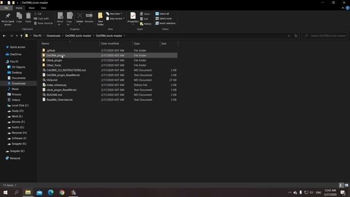The height and width of the screenshot is (197, 350).
Task: Click Select none in ribbon
Action: (x=164, y=19)
